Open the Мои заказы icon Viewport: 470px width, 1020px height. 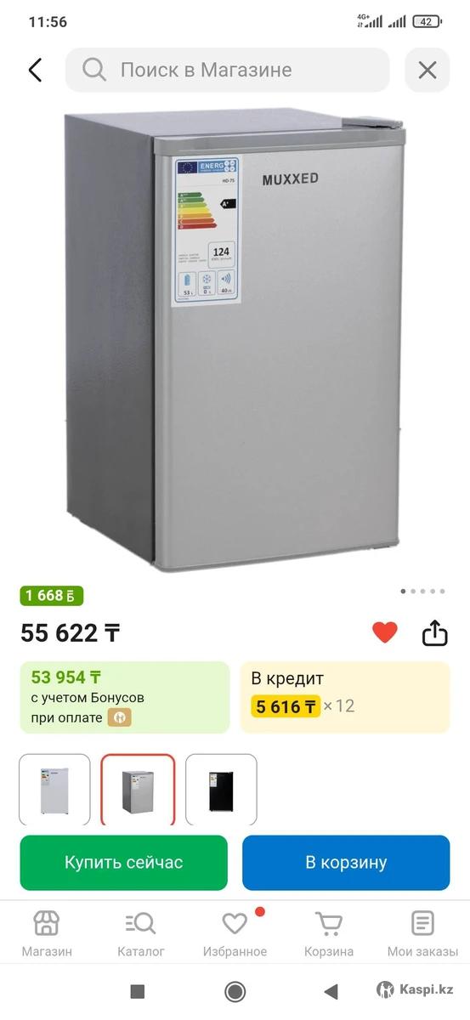(422, 923)
